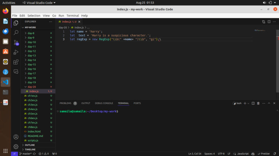Viewport: 279px width, 156px height.
Task: Click the master branch in status bar
Action: [x=25, y=154]
